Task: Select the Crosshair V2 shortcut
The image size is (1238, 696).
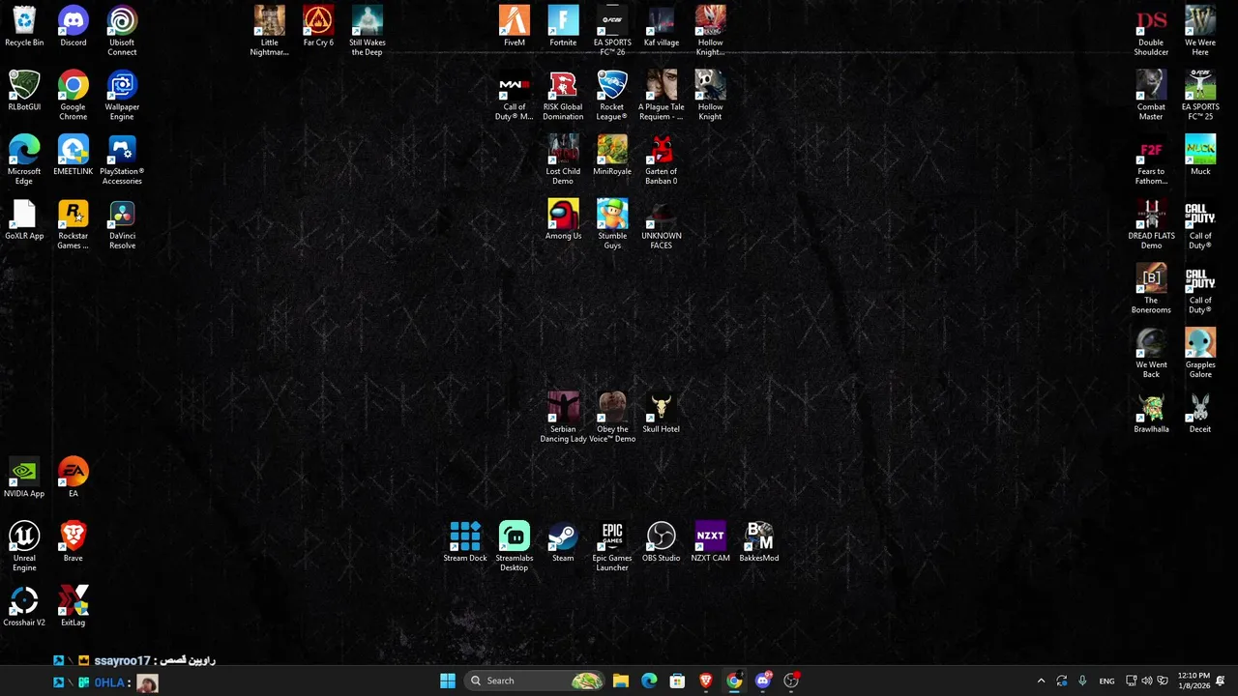Action: 24,607
